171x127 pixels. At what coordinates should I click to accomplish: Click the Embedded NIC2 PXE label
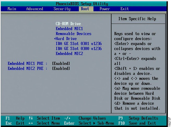[27, 69]
